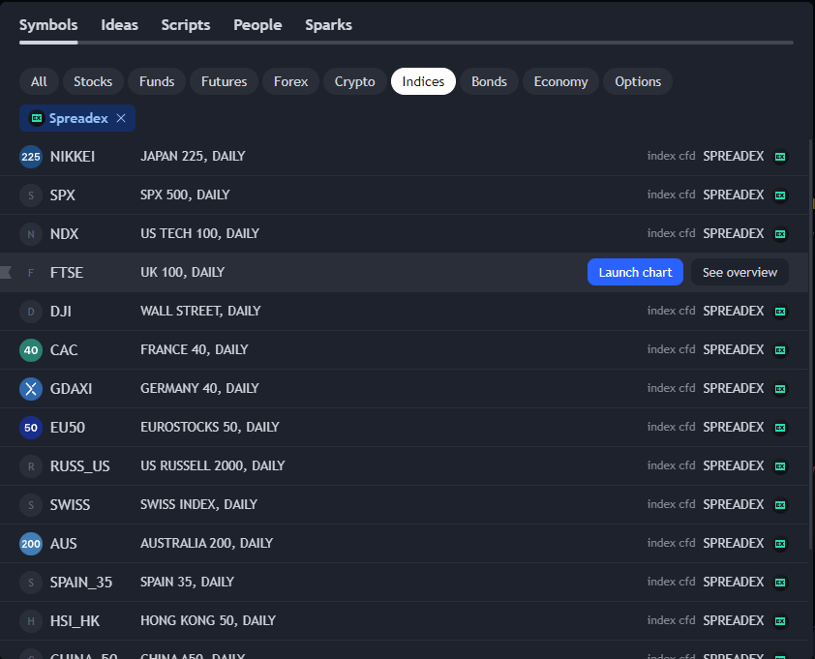815x659 pixels.
Task: Click the AUS 200 symbol icon
Action: click(31, 544)
